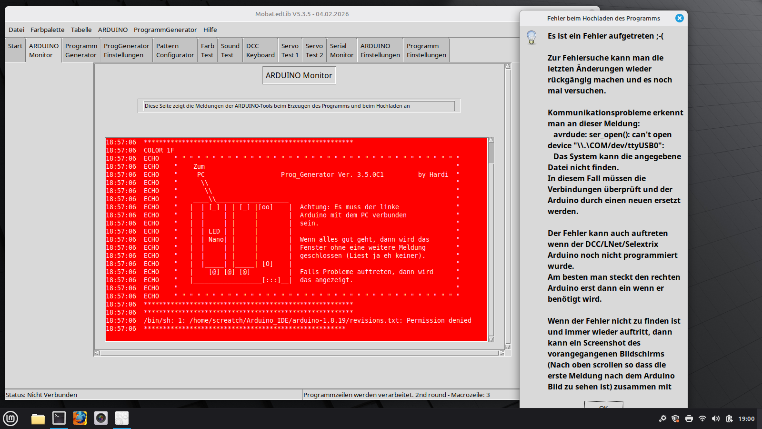Open the file manager folder icon
This screenshot has height=429, width=762.
click(x=38, y=419)
